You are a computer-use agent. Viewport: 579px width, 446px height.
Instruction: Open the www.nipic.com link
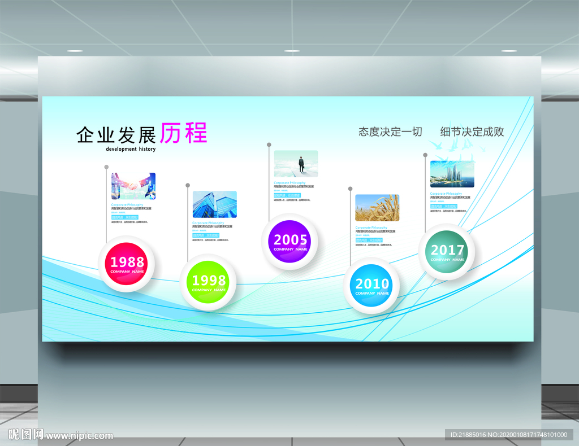[79, 436]
